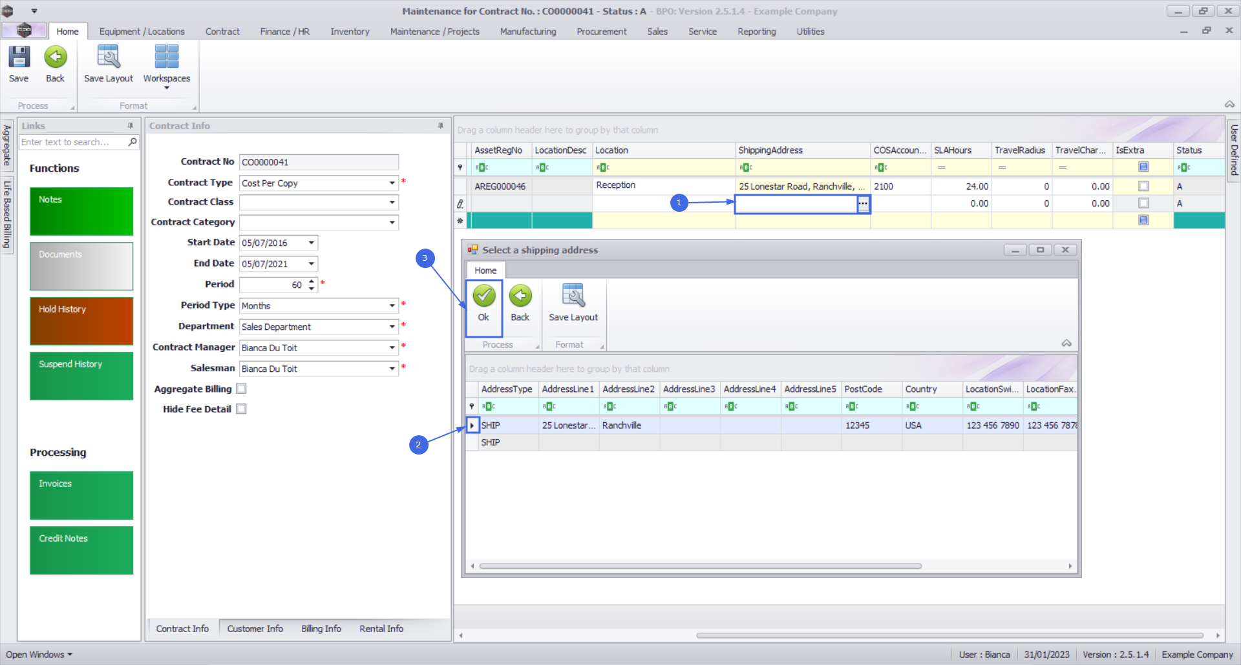The width and height of the screenshot is (1241, 665).
Task: Click the green Back arrow in main ribbon
Action: [56, 64]
